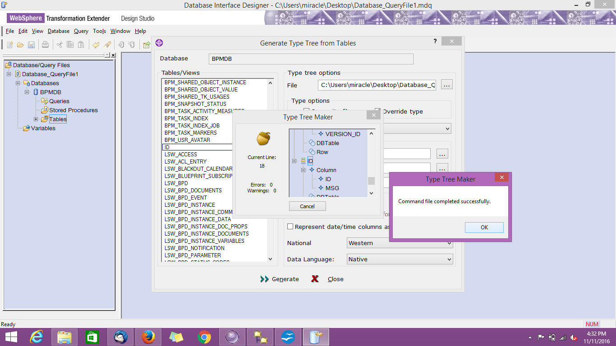Click the paste toolbar icon
This screenshot has width=616, height=346.
82,44
